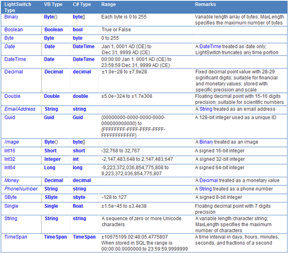Click the Money LightSwitch type link
Image resolution: width=288 pixels, height=253 pixels.
point(11,180)
